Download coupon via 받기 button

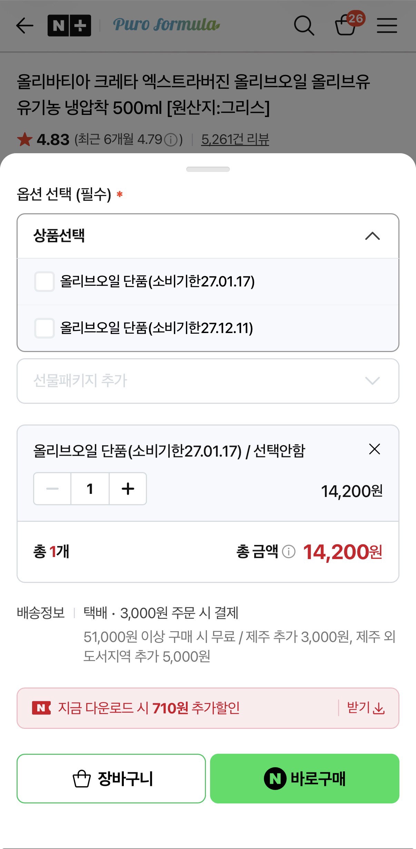click(x=366, y=708)
